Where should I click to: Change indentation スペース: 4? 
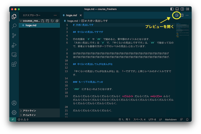click(139, 119)
